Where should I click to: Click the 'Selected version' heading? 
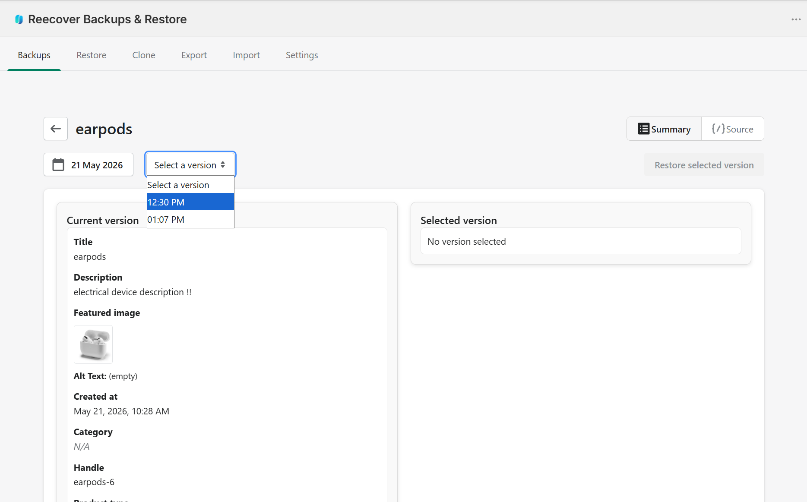pyautogui.click(x=459, y=221)
